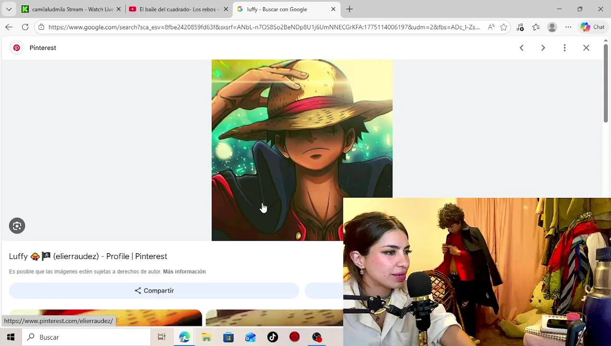Open Outlook from the taskbar
Screen dimensions: 611x346
point(250,337)
